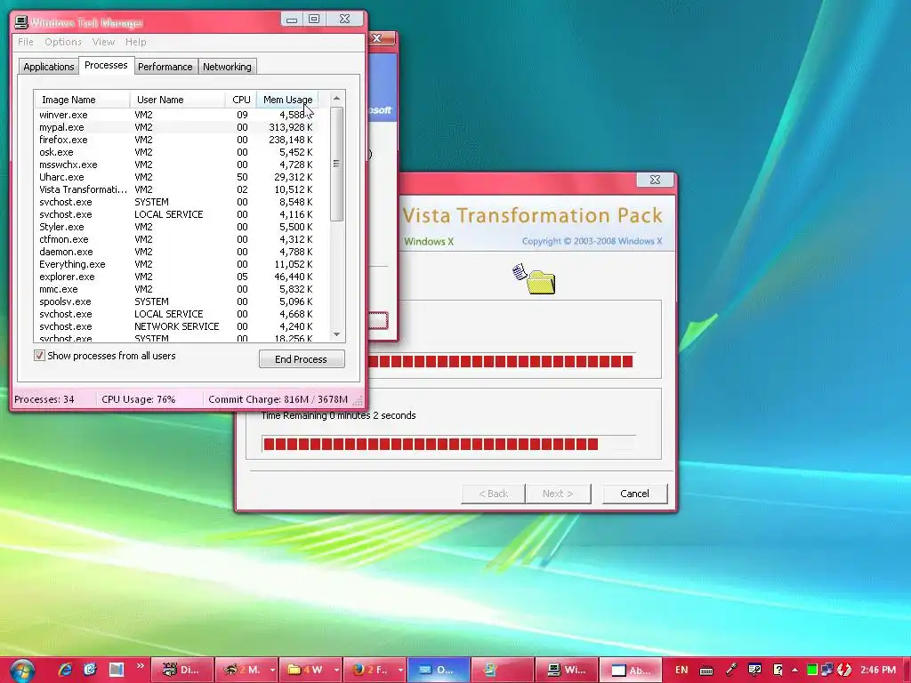911x683 pixels.
Task: Switch to the 'Di...' taskbar button
Action: click(x=181, y=670)
